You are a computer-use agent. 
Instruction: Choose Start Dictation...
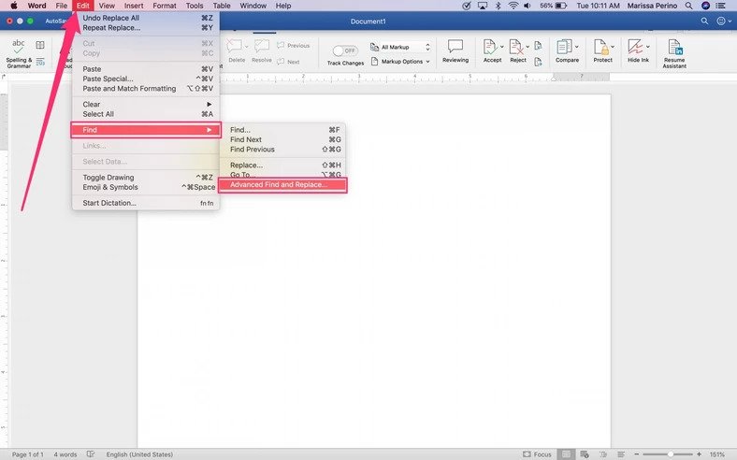pyautogui.click(x=146, y=203)
